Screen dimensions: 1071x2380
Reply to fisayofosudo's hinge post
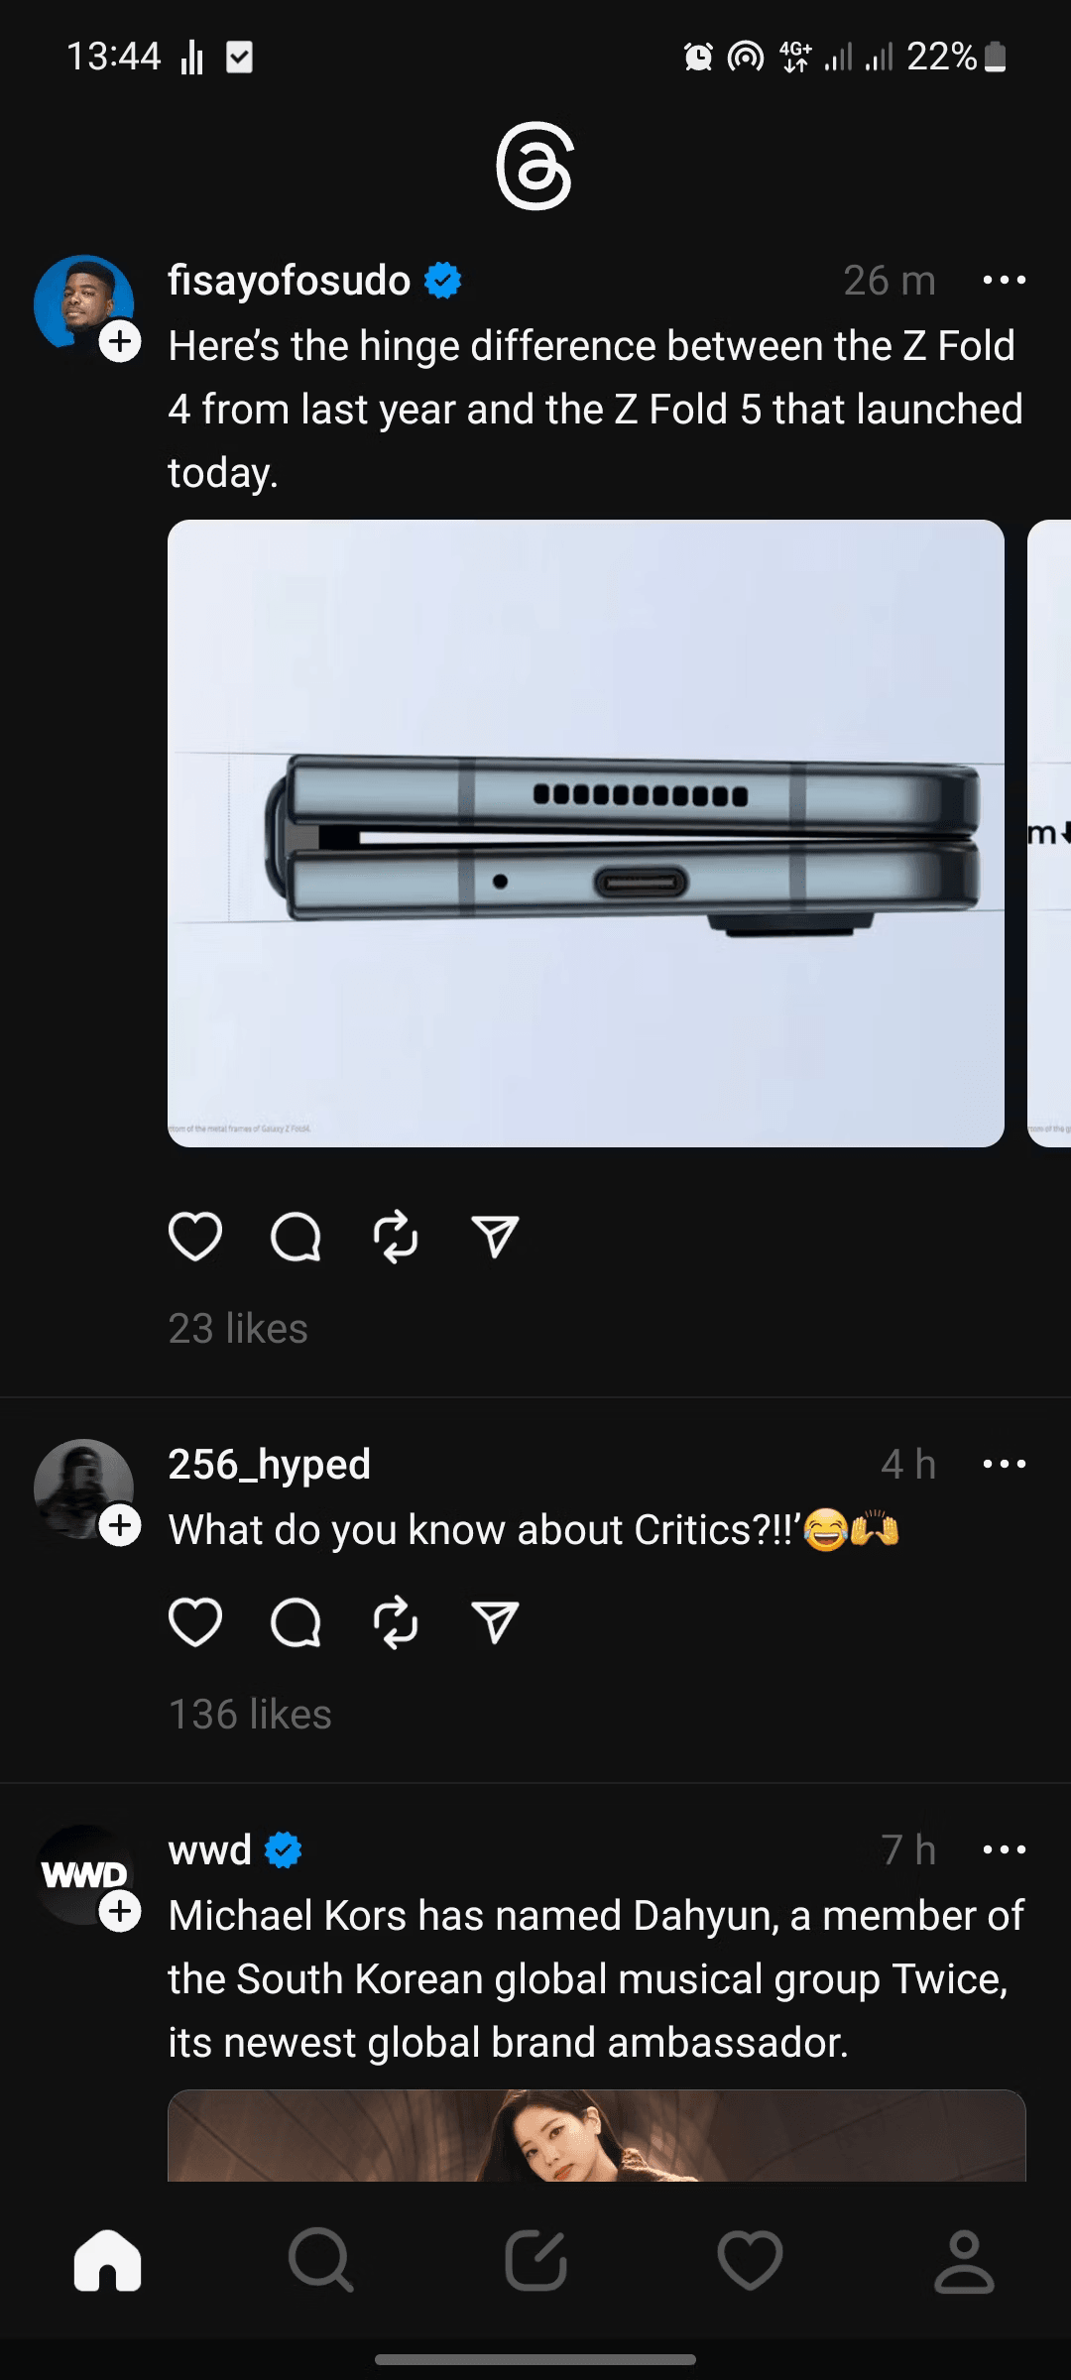pos(296,1237)
